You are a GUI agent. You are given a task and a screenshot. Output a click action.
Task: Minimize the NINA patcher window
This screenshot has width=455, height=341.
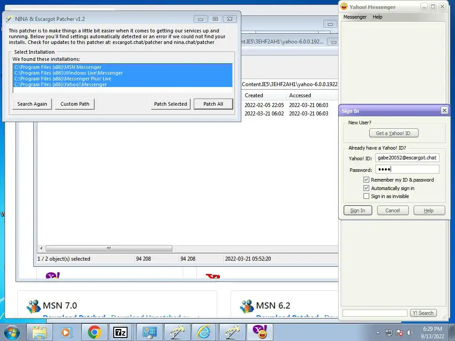(x=200, y=19)
